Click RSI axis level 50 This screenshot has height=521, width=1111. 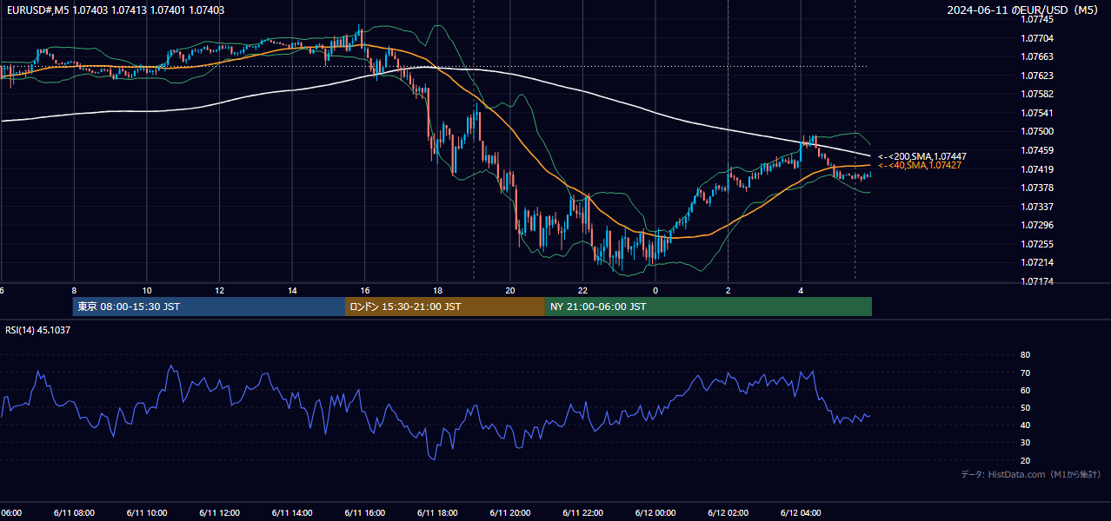tap(1025, 407)
